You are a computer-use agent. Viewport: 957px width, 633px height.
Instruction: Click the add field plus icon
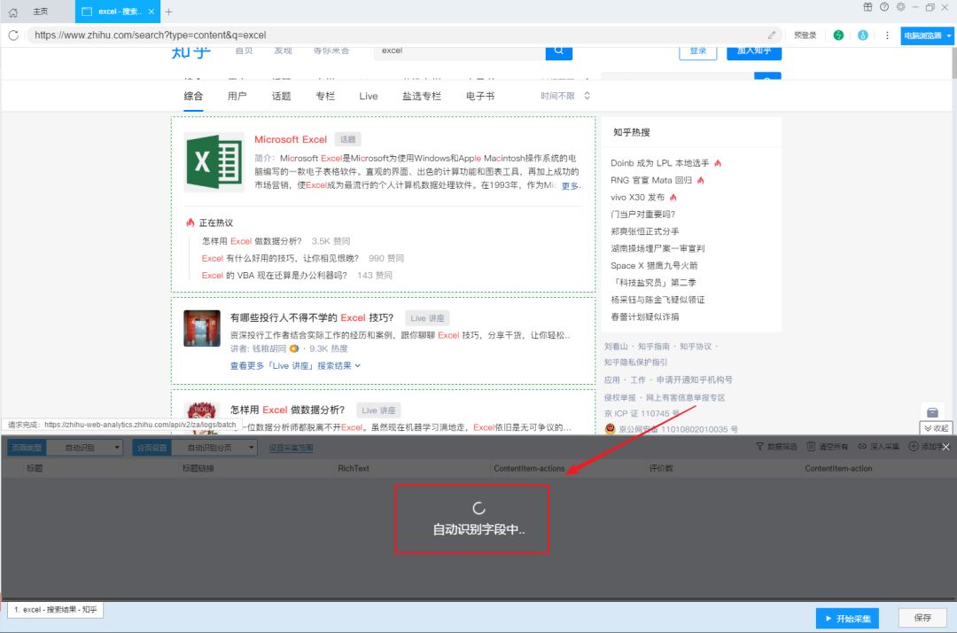[913, 447]
